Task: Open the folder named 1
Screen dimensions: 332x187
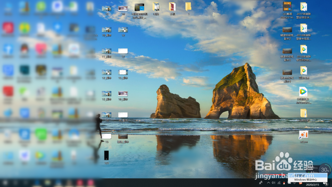Action: 188,9
